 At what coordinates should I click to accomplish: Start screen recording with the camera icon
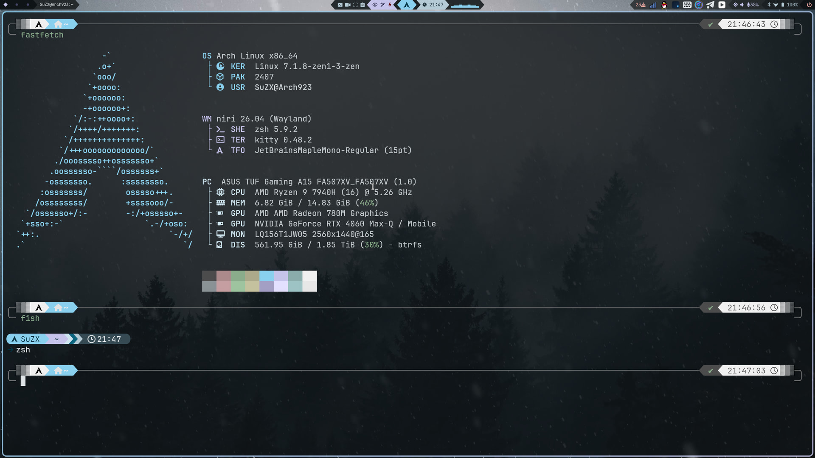coord(348,5)
